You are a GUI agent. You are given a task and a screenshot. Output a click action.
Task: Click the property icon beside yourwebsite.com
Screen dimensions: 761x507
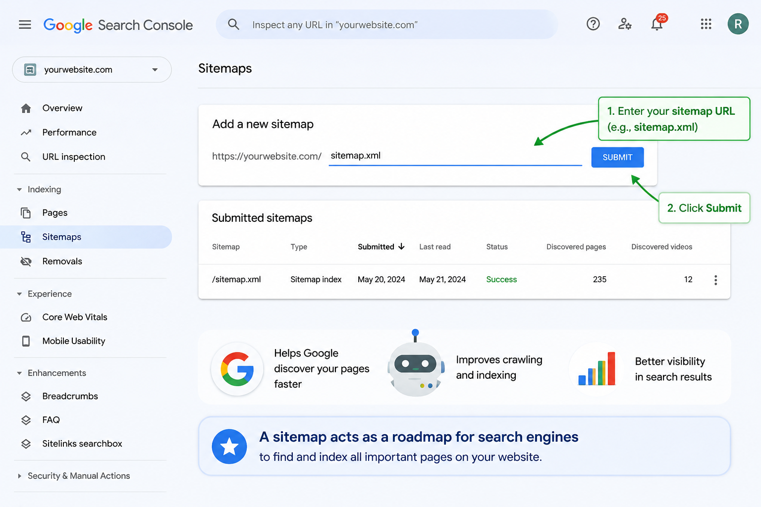(x=30, y=70)
